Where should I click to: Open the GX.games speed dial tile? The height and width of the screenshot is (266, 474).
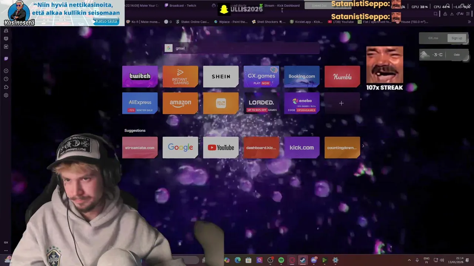(261, 76)
